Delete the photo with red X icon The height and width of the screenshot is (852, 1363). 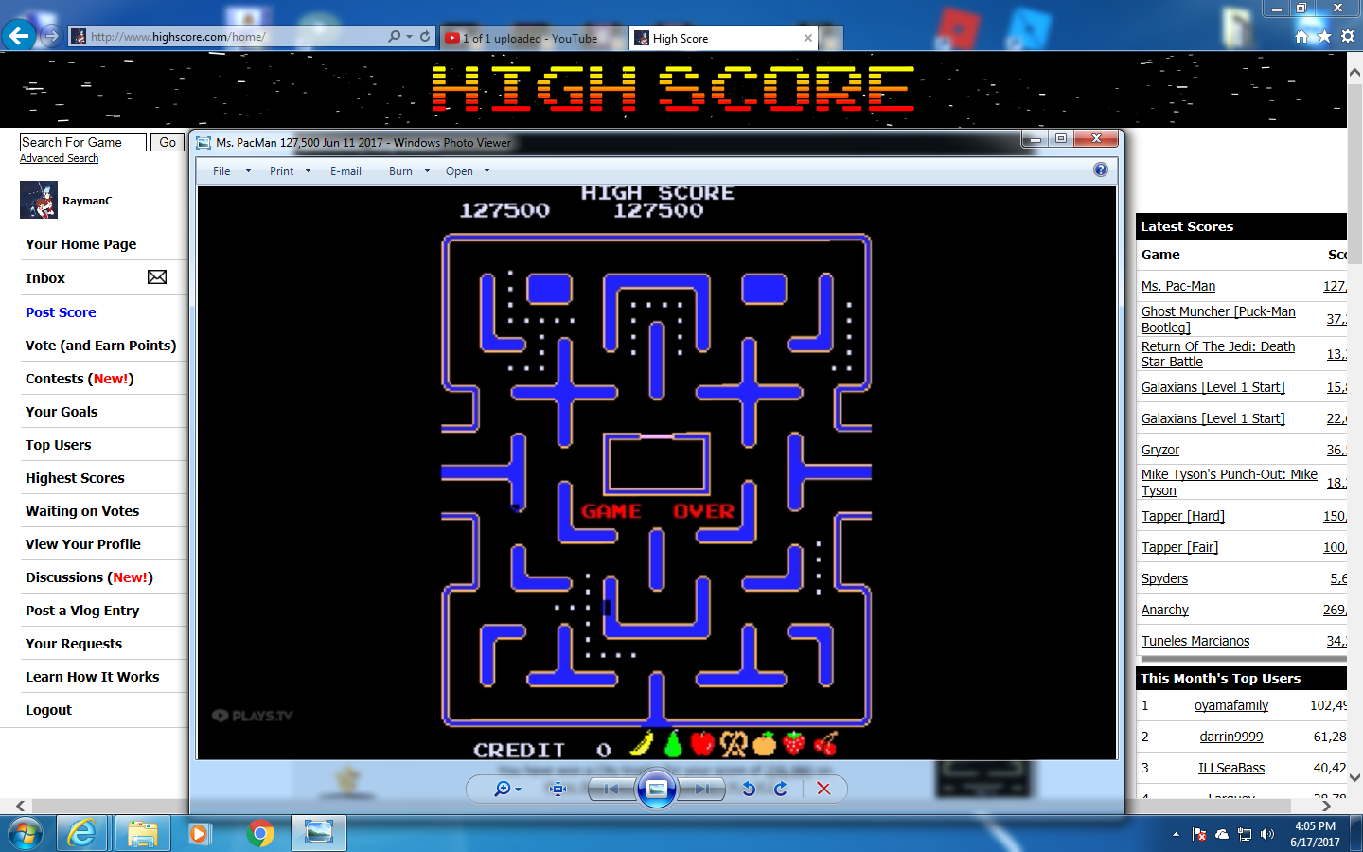tap(823, 789)
